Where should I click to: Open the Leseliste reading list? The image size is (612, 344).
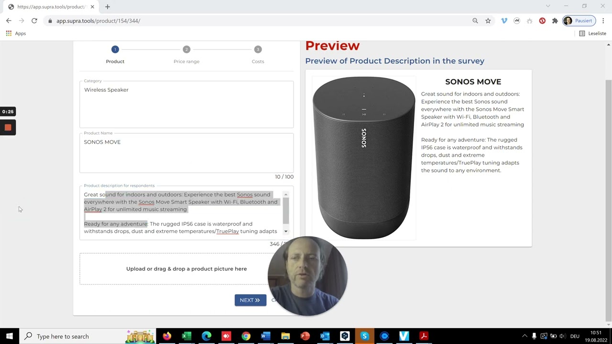click(593, 33)
